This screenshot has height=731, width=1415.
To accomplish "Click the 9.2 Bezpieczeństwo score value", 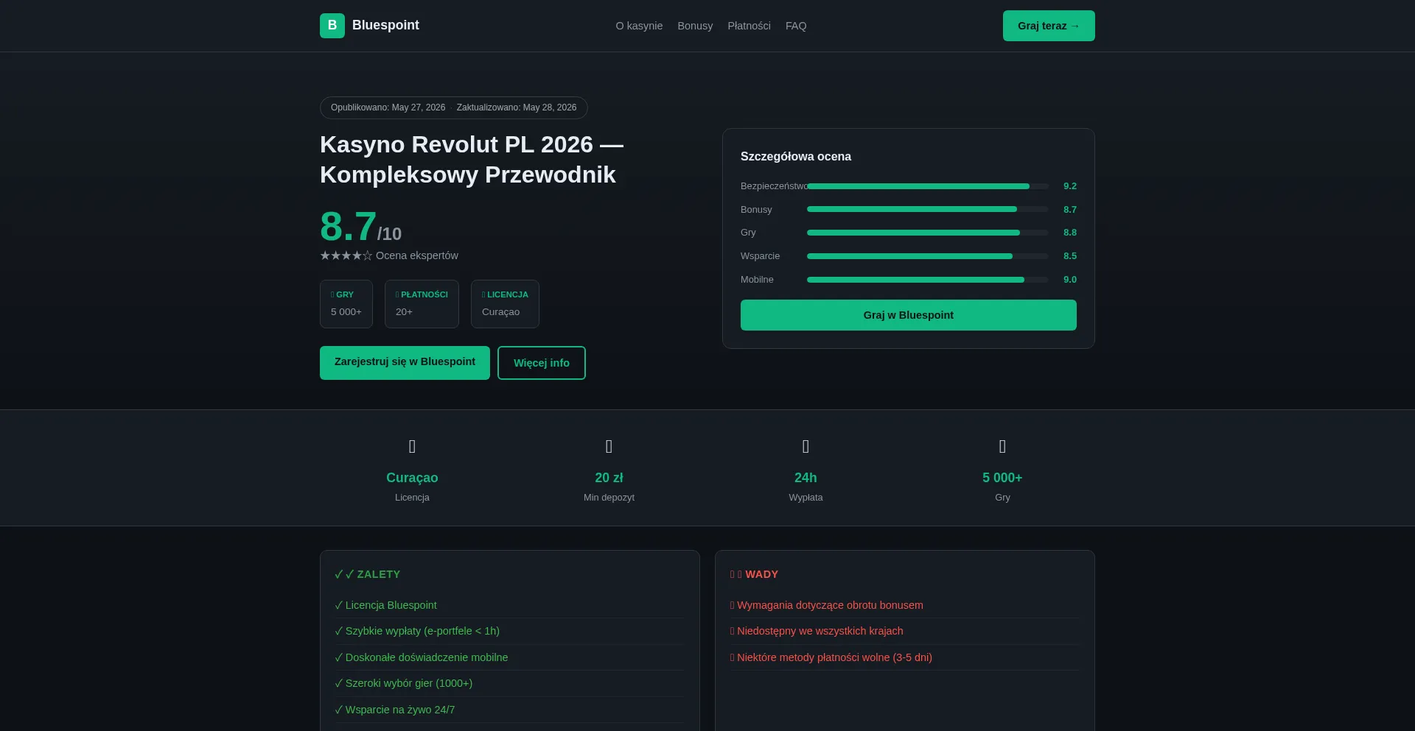I will point(1070,186).
